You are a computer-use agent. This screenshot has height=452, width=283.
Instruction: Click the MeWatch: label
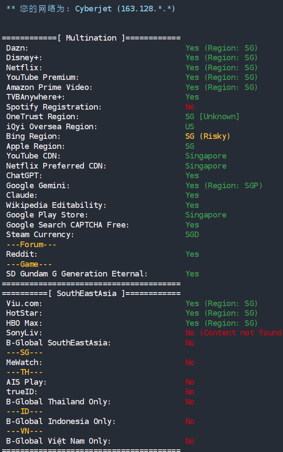point(24,362)
